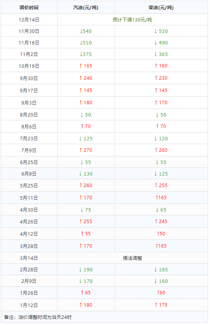Click diesel ↓55 in the 6月25日 row
Viewport: 210px width, 325px height.
[x=161, y=162]
